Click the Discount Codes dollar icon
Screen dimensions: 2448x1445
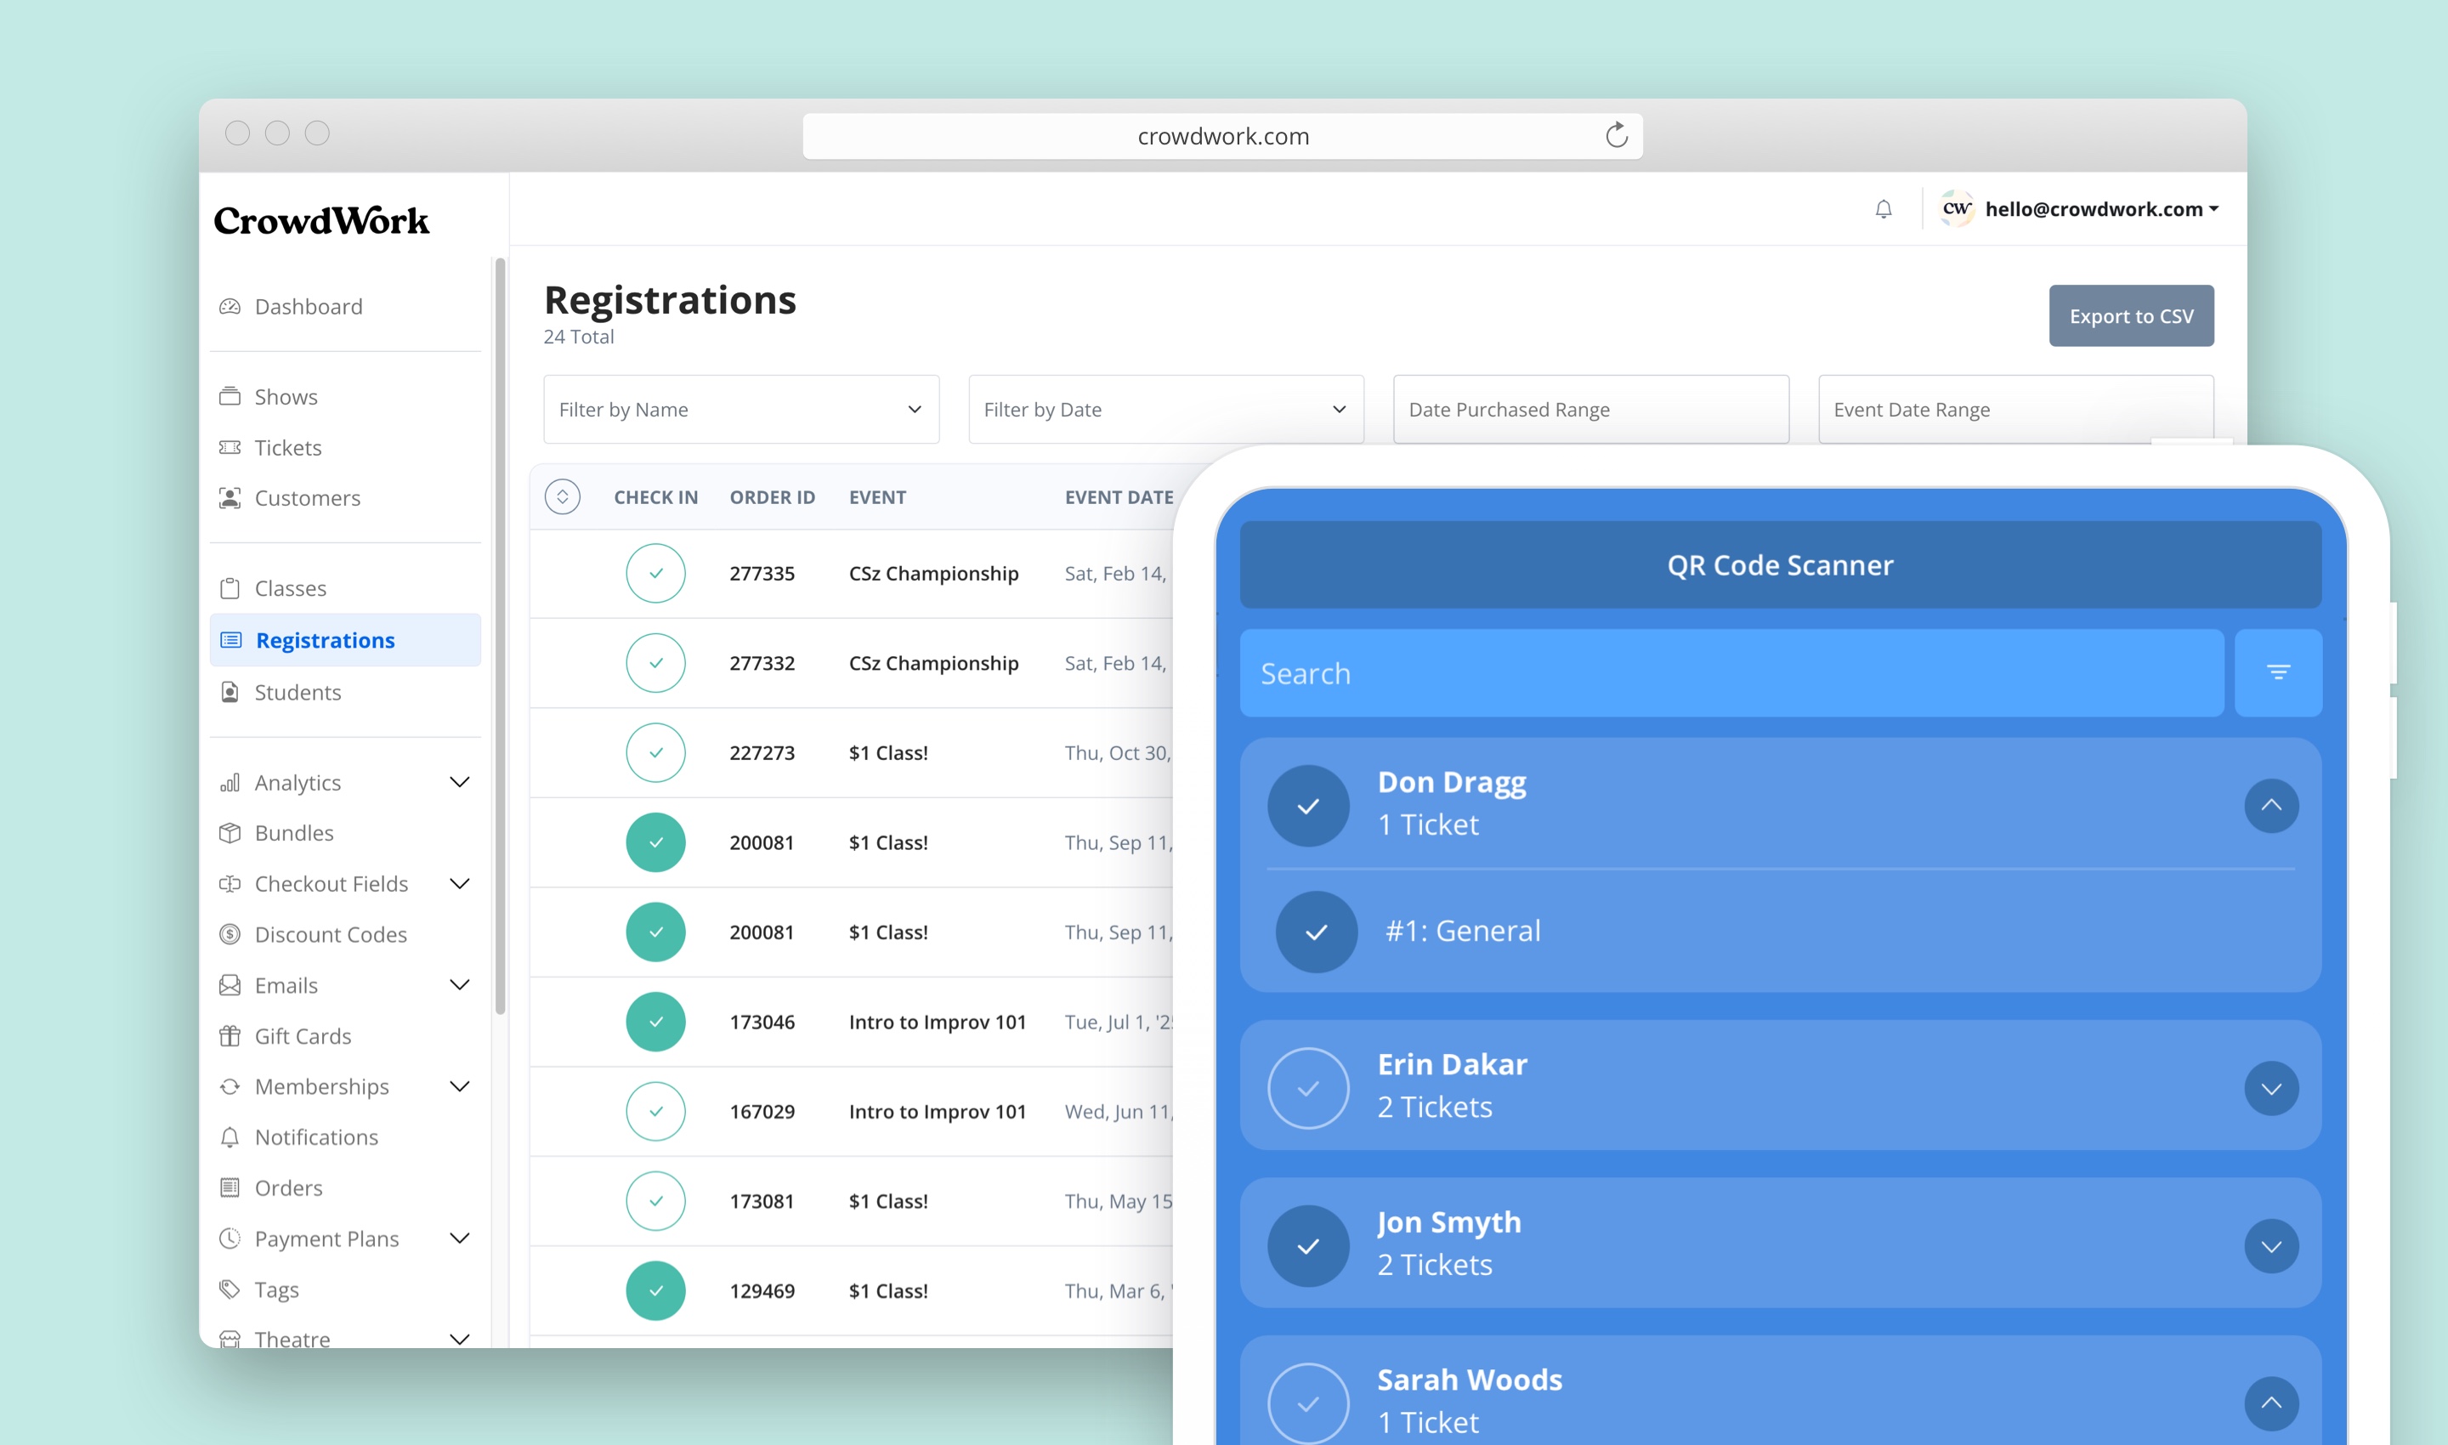click(229, 935)
